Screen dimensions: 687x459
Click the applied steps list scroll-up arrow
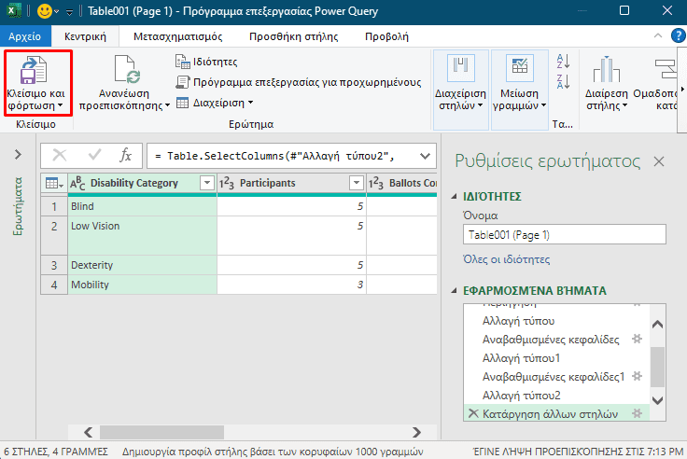(x=657, y=325)
